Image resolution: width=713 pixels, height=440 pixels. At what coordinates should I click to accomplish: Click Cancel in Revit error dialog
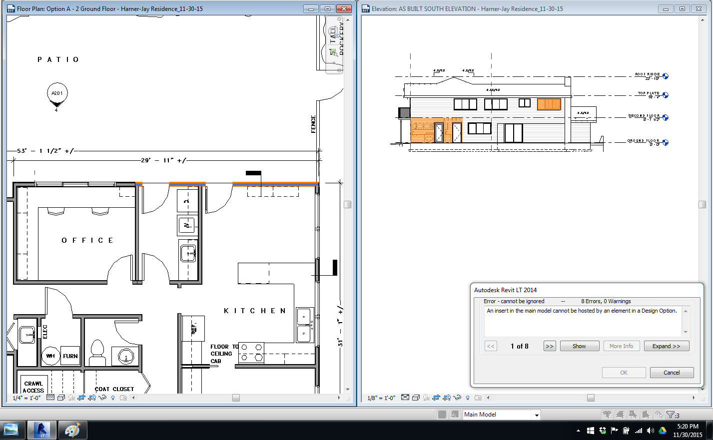[672, 373]
